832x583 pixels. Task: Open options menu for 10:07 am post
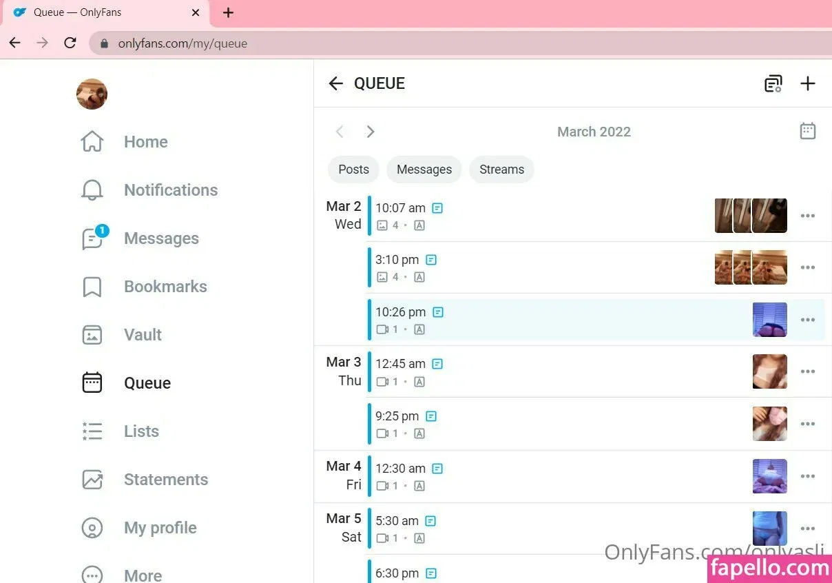(807, 216)
